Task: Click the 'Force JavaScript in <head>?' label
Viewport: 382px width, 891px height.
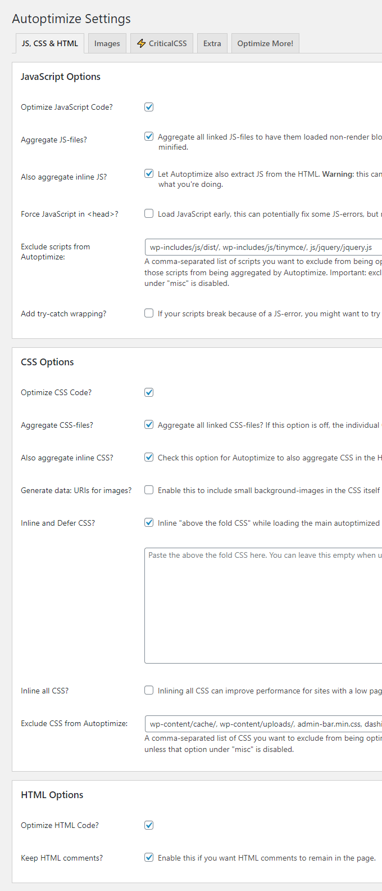Action: point(70,214)
